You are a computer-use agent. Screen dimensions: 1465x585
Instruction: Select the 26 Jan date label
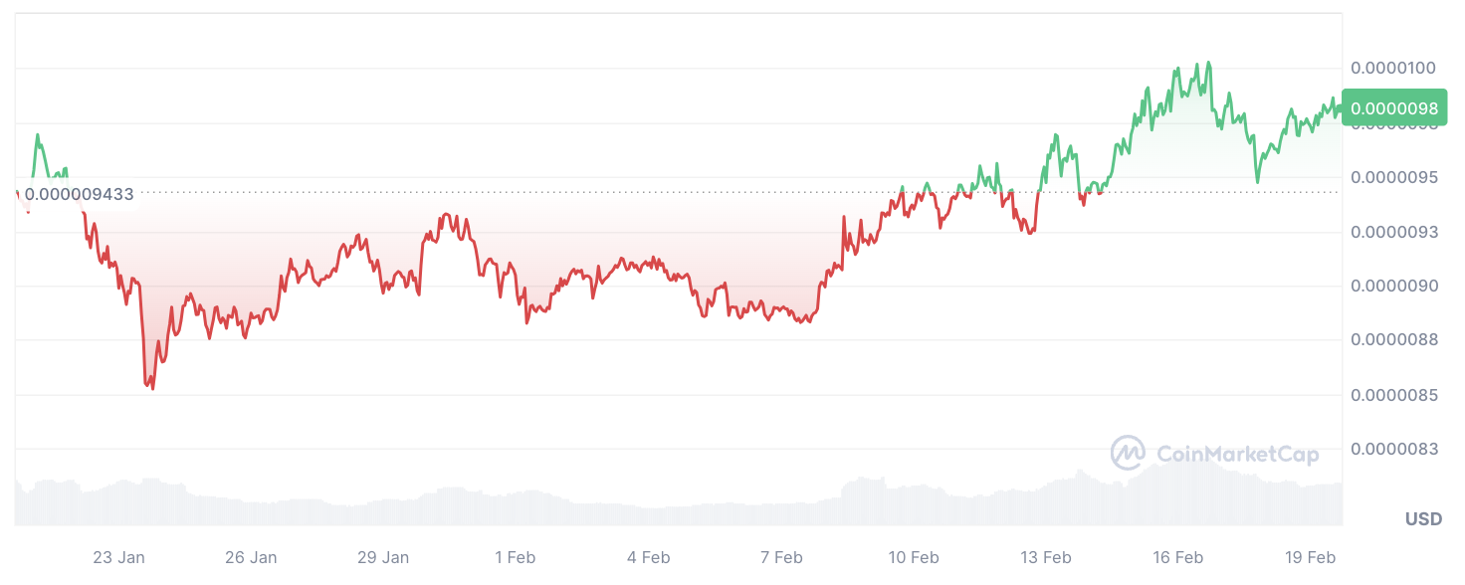(251, 557)
